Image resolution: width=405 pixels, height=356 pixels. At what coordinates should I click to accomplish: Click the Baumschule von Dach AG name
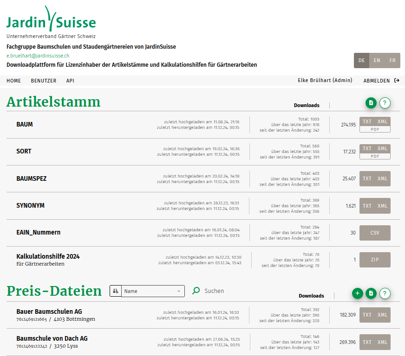tap(52, 338)
